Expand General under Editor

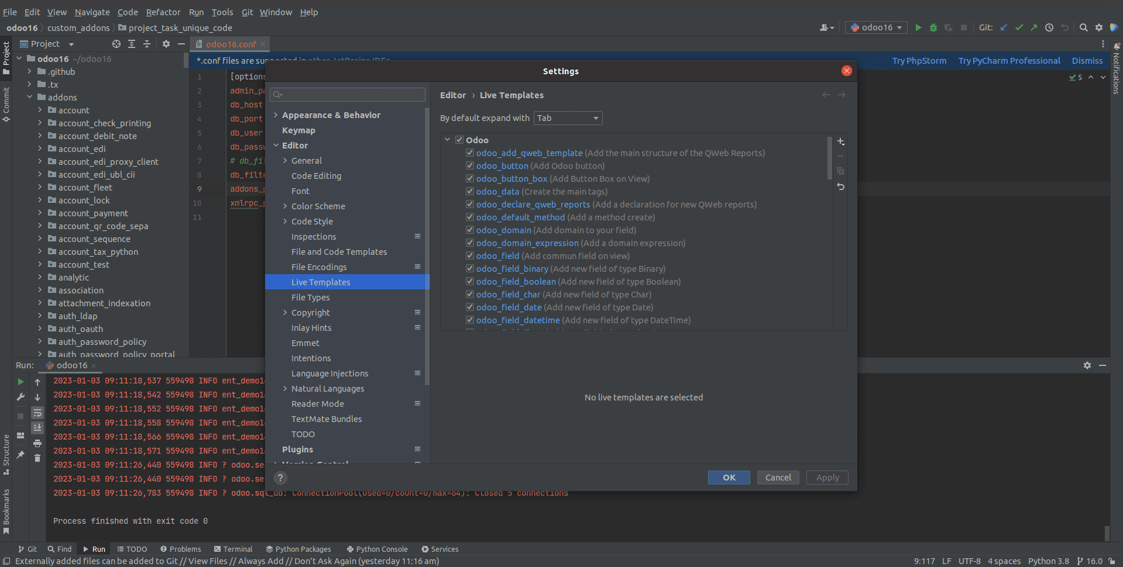285,161
